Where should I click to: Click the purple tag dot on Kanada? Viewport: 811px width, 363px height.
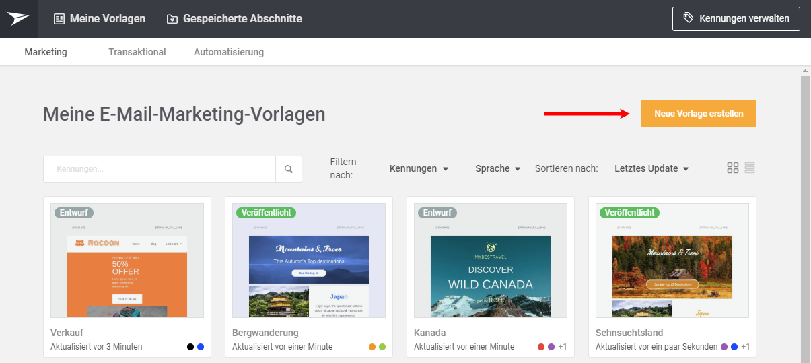point(551,347)
